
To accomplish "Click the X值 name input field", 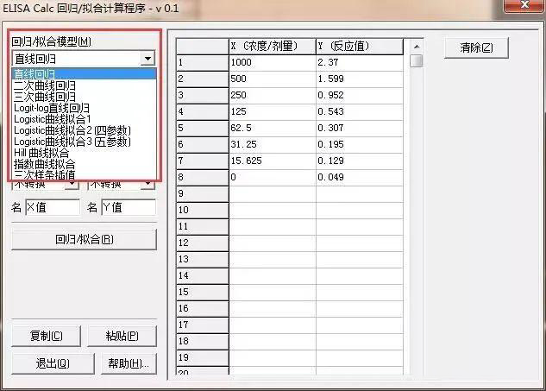I will coord(53,207).
